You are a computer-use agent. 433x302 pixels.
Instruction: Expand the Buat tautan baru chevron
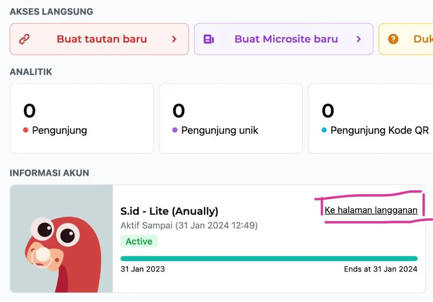click(x=174, y=39)
